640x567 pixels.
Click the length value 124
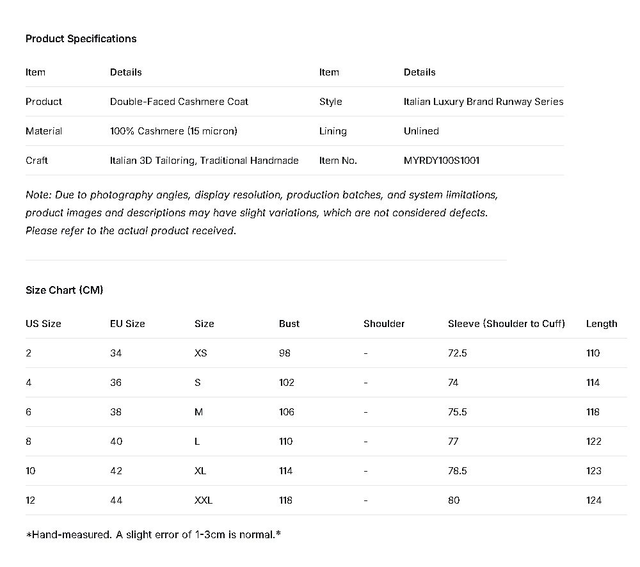click(x=594, y=500)
